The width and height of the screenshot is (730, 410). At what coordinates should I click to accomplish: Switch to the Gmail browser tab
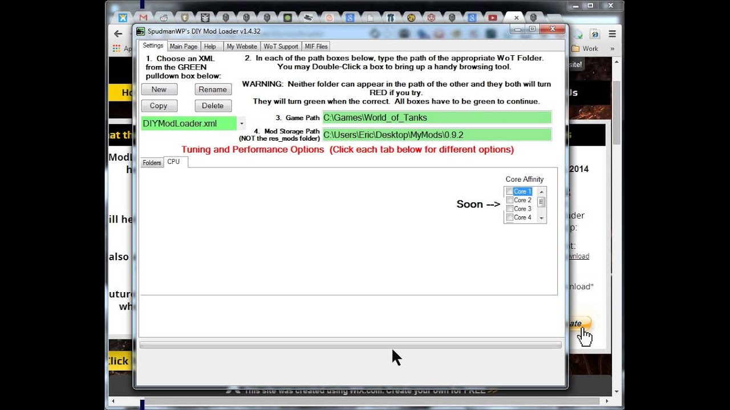[x=143, y=18]
